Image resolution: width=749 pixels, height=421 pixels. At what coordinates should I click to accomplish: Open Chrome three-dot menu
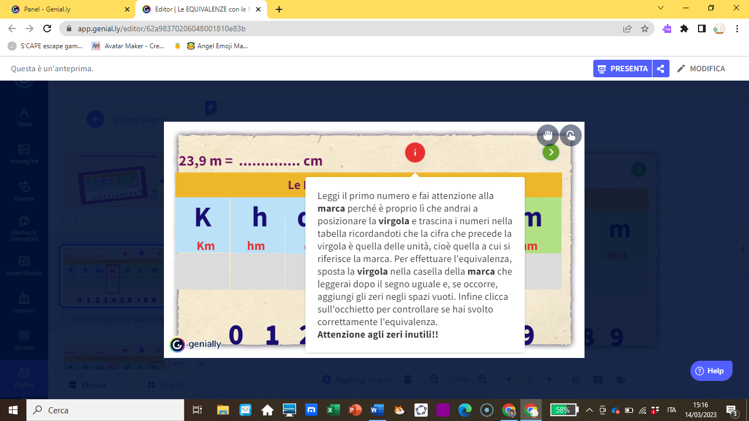point(737,29)
